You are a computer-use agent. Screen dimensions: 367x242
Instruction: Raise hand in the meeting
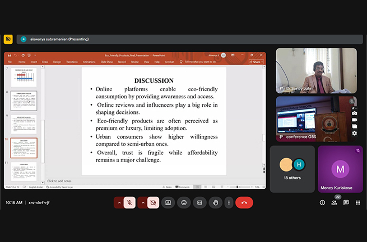[215, 202]
